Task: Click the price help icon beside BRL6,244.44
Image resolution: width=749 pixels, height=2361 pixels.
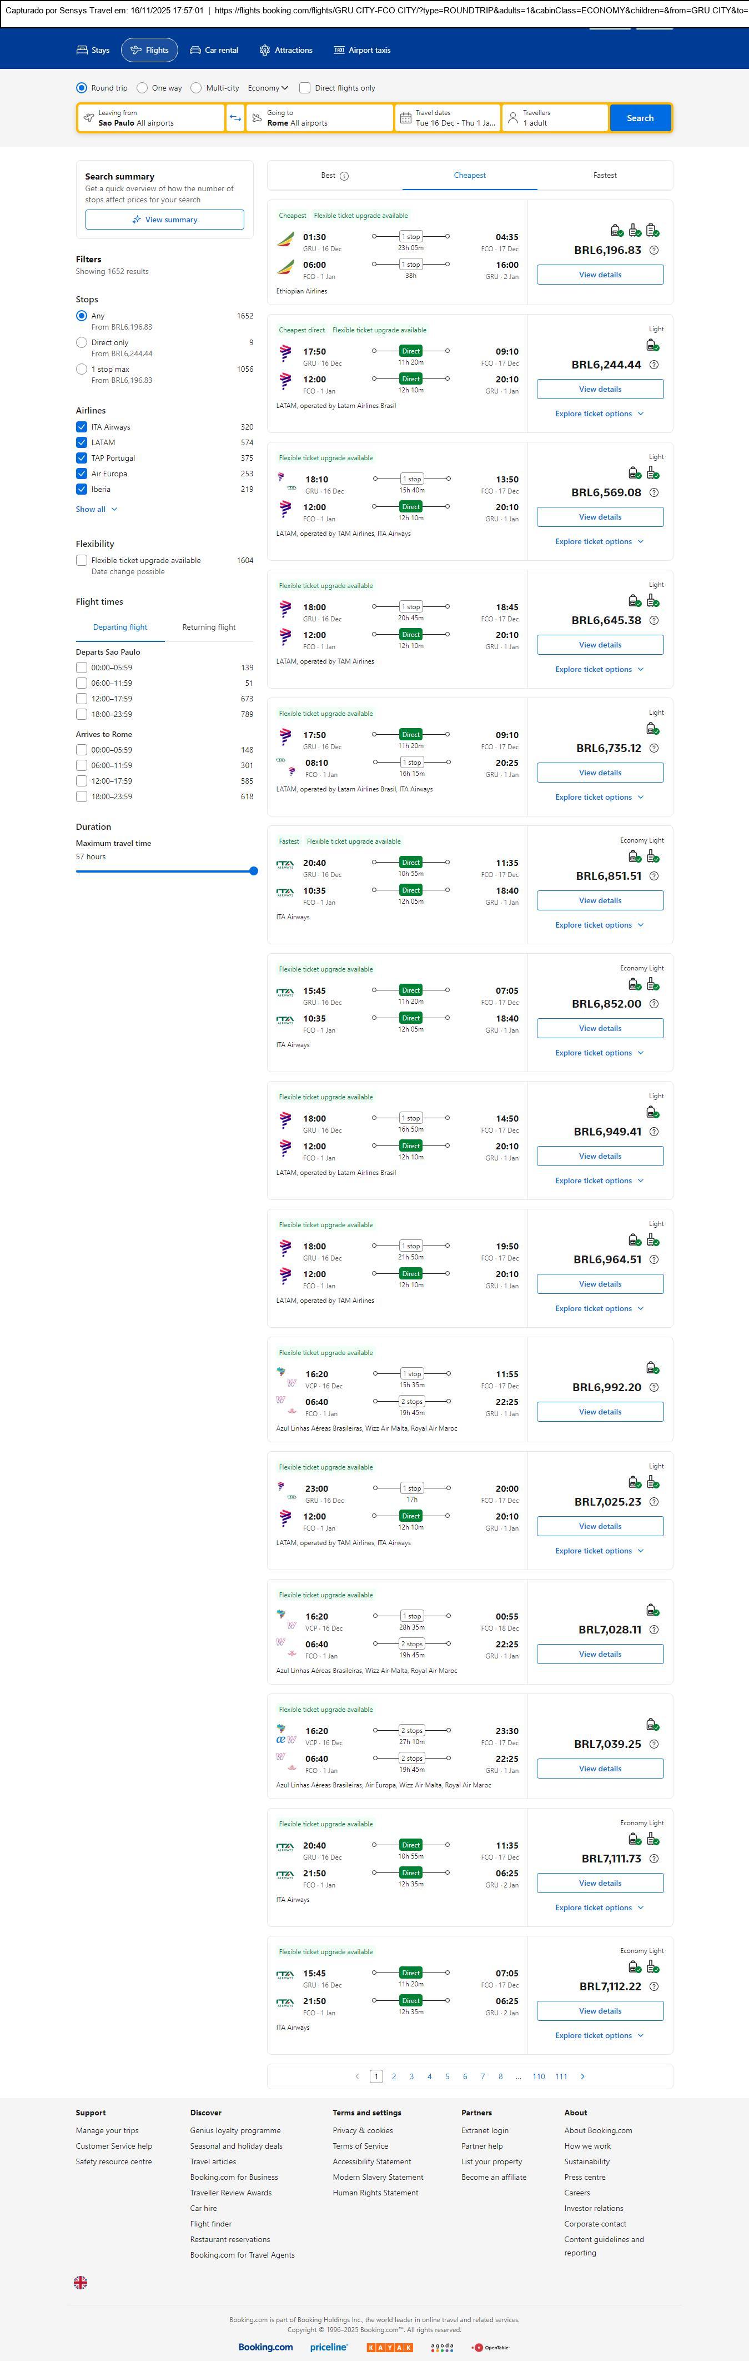Action: (x=654, y=365)
